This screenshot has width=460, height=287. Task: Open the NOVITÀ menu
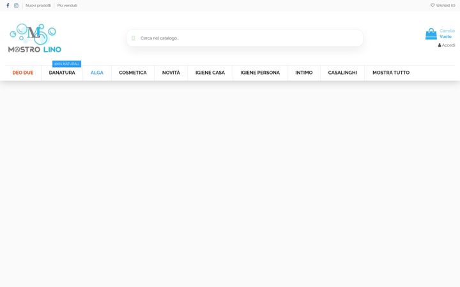(171, 73)
